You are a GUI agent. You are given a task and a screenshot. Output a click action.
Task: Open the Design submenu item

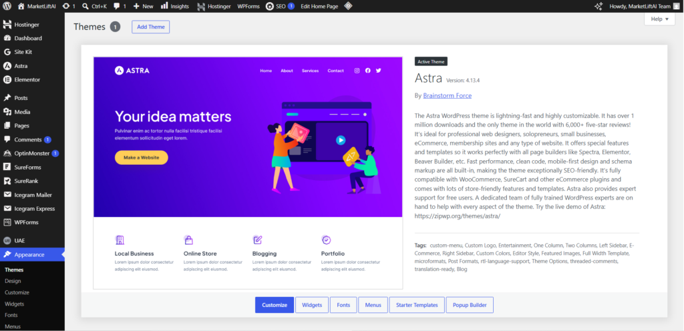(x=13, y=282)
